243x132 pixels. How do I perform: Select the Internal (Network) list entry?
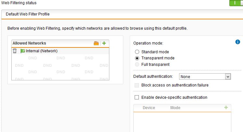click(x=60, y=51)
